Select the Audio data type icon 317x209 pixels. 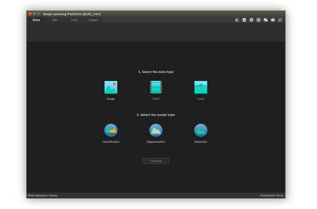click(201, 87)
